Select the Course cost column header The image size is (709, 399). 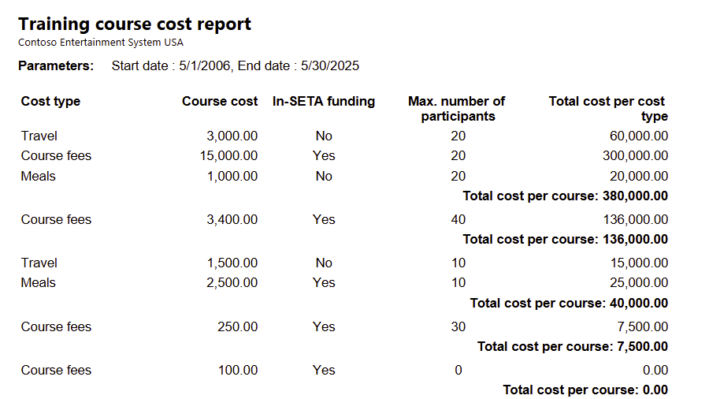point(220,102)
